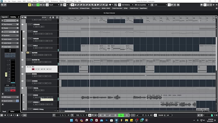Open the Audio Fader settings gear

coord(3,94)
